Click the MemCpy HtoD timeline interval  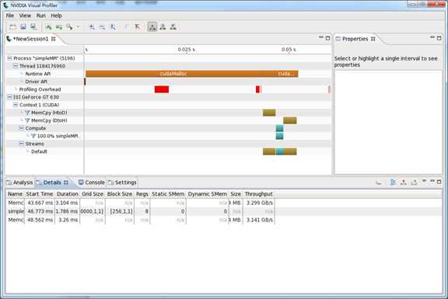pyautogui.click(x=269, y=113)
